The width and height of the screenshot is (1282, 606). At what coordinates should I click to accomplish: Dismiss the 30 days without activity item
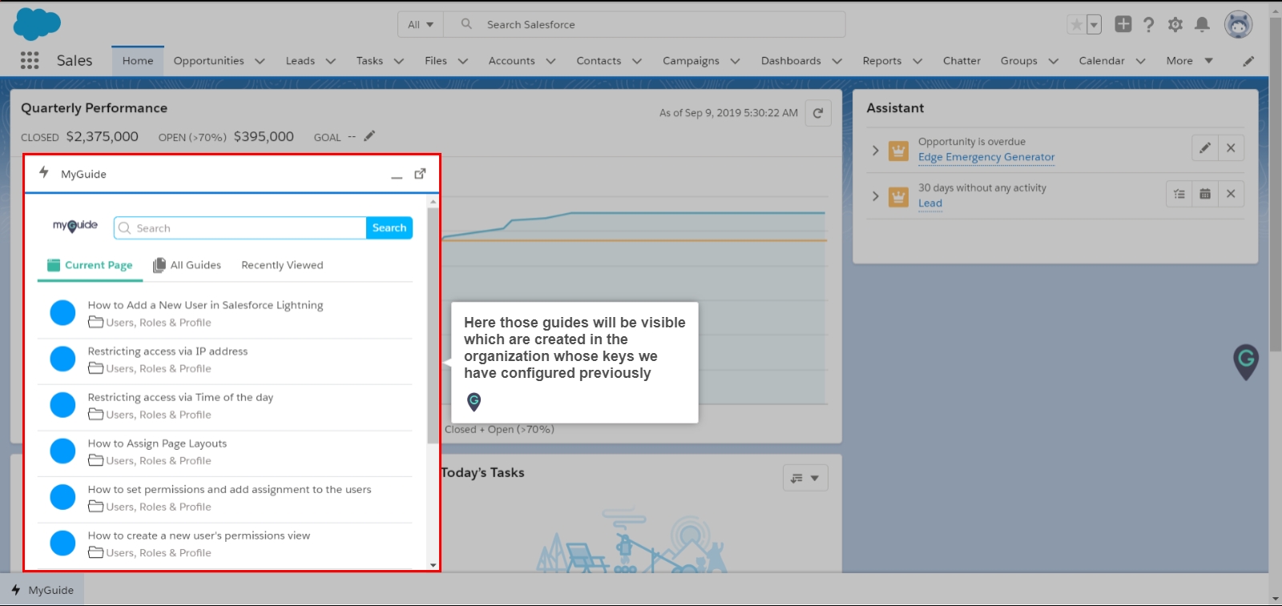pos(1231,194)
